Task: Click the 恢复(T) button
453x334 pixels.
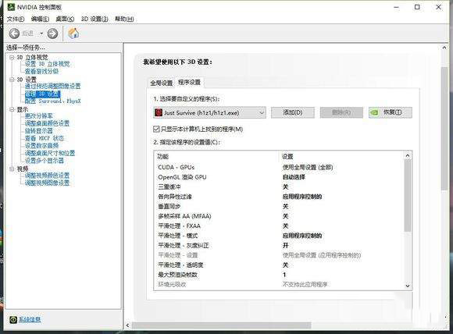Action: pyautogui.click(x=391, y=112)
